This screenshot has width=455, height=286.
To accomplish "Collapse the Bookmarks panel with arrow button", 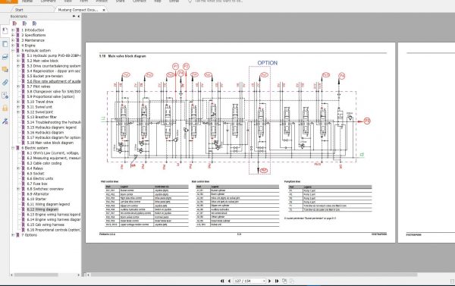I will click(x=79, y=16).
